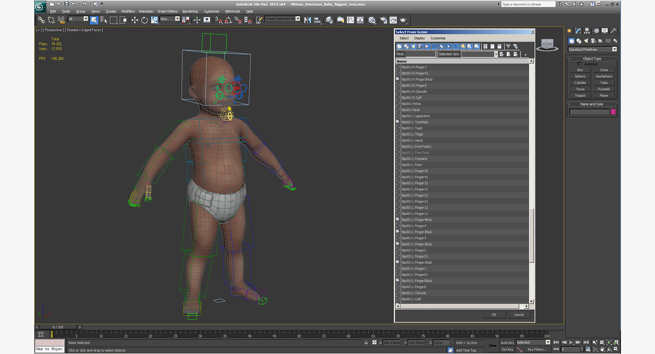Image resolution: width=655 pixels, height=354 pixels.
Task: Click the ViewCube in viewport
Action: tap(548, 44)
